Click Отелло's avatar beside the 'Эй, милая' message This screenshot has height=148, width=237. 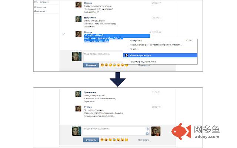[78, 108]
